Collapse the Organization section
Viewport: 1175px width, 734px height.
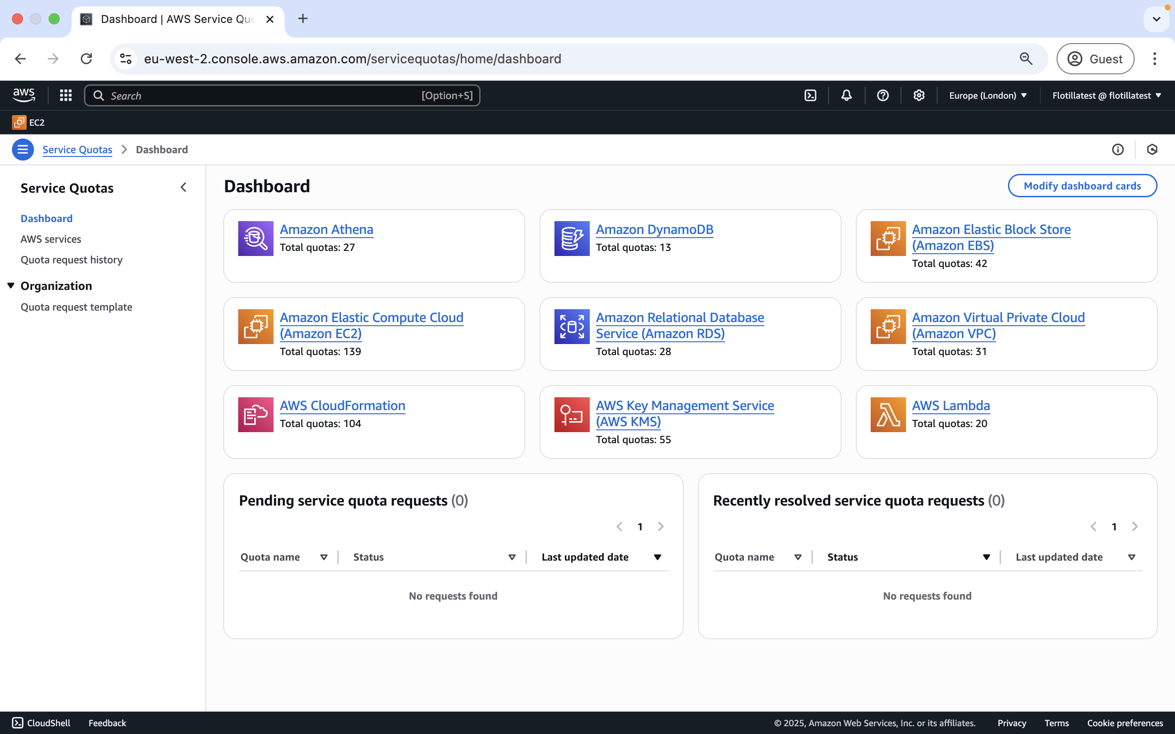11,285
